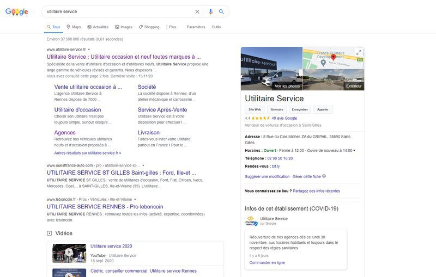The width and height of the screenshot is (436, 277).
Task: Open UTILITAIRE SERVICE ST GILLES result
Action: pyautogui.click(x=121, y=173)
